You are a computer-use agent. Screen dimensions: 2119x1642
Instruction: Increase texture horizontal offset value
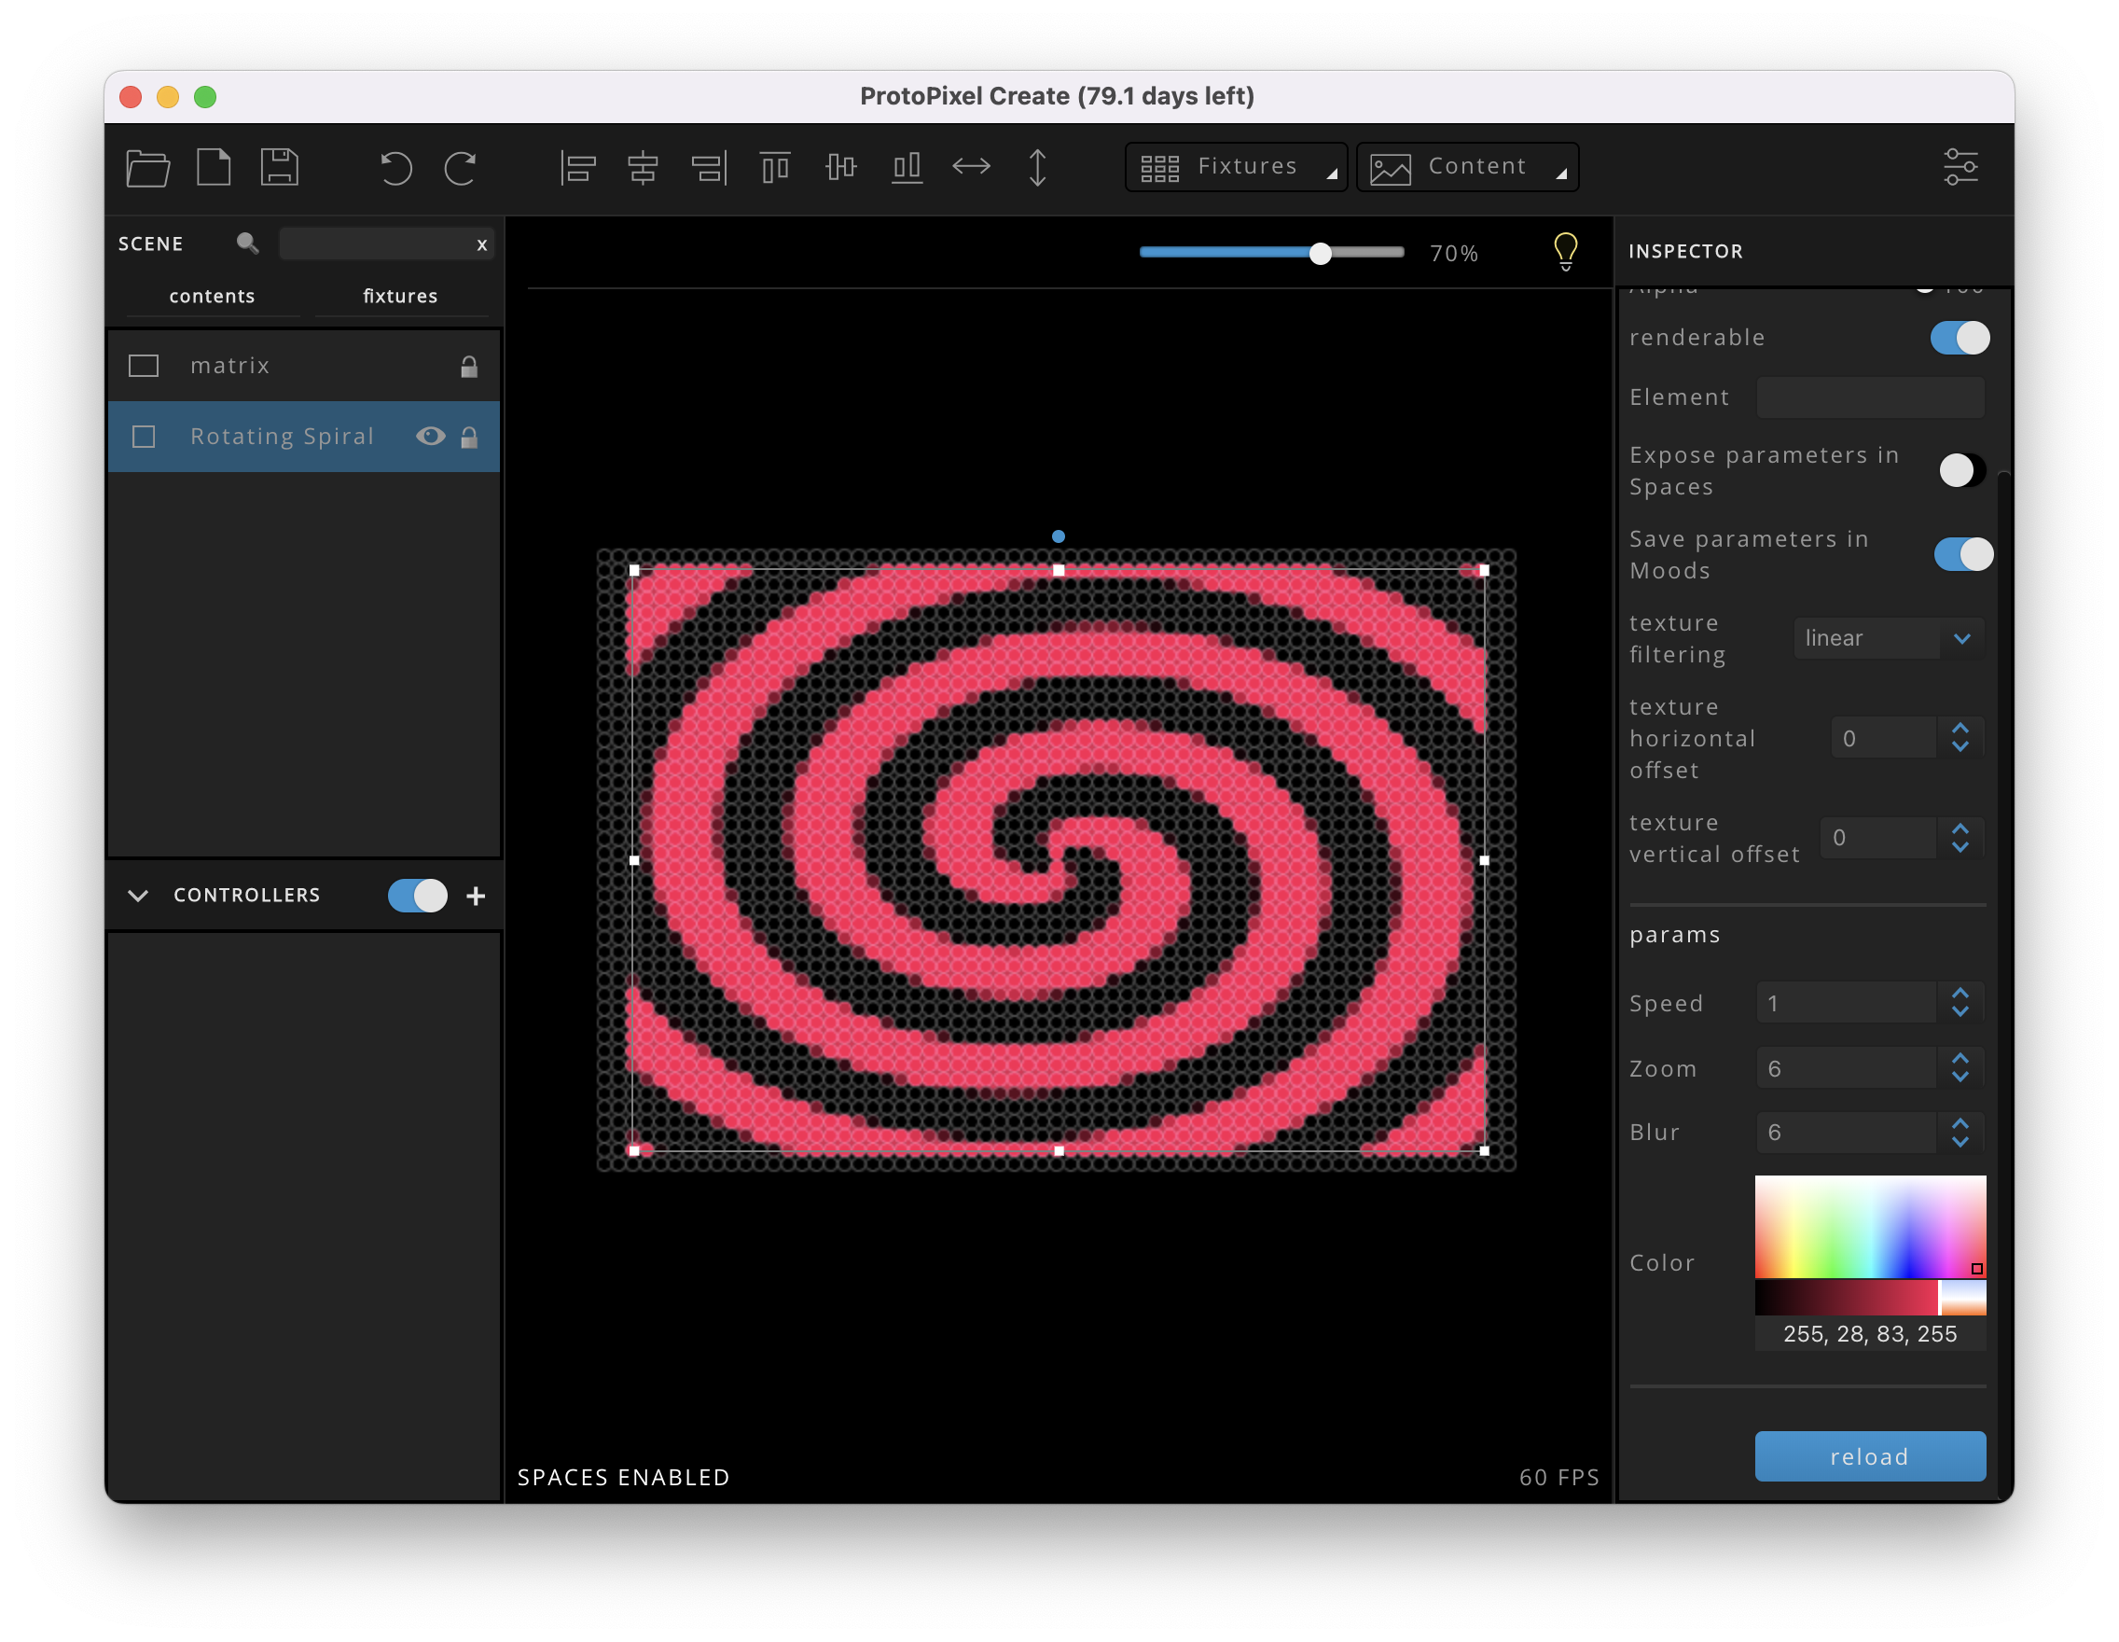[x=1960, y=729]
